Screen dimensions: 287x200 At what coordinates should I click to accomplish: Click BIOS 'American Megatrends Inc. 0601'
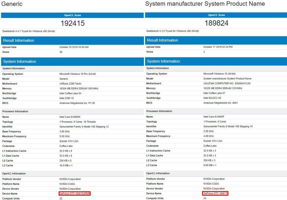(221, 103)
